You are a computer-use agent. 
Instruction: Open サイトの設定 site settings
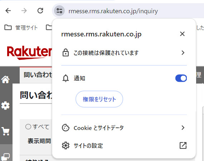coord(124,145)
